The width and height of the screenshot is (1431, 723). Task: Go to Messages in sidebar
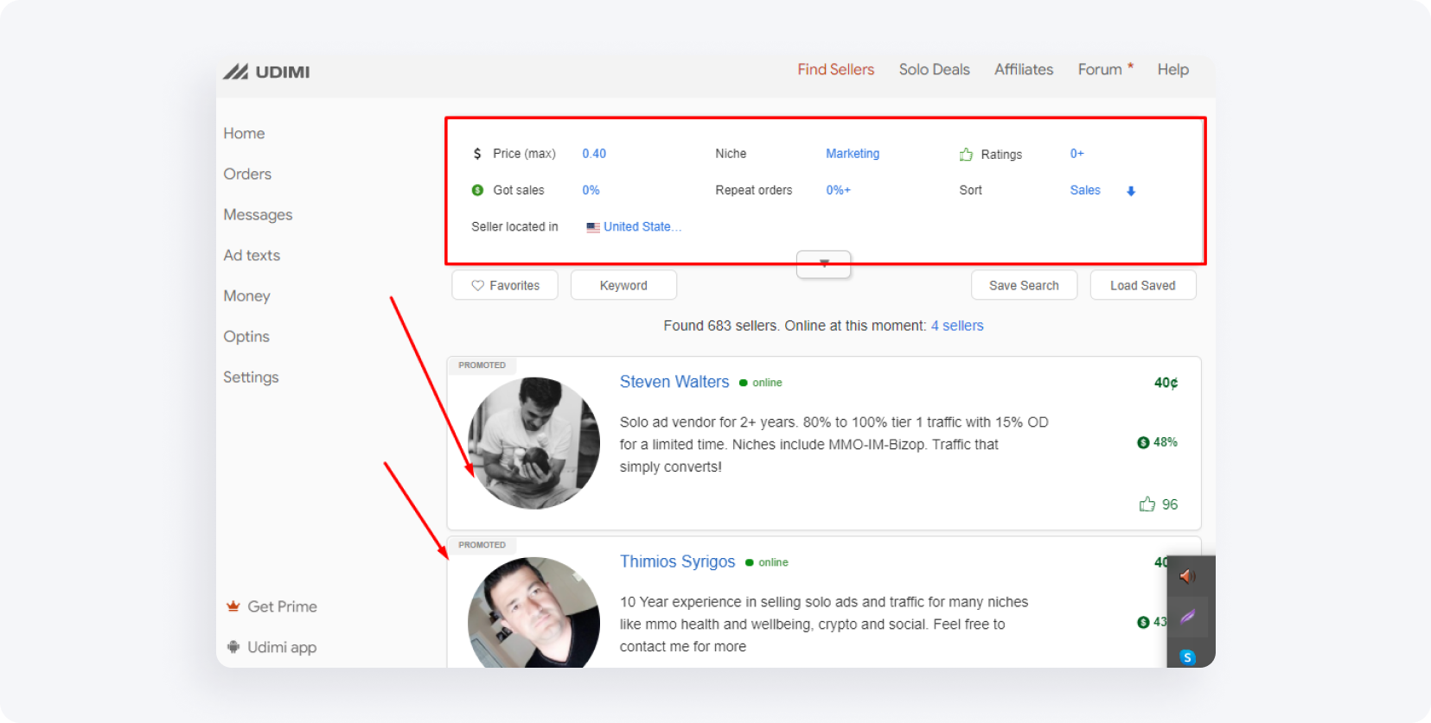258,214
